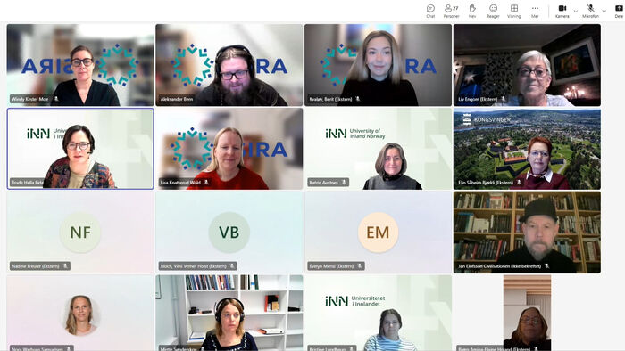Open the Chat panel
Image resolution: width=625 pixels, height=351 pixels.
430,11
